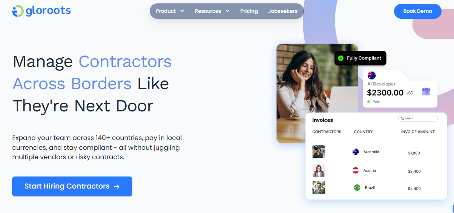This screenshot has width=454, height=213.
Task: Click Start Hiring Contractors button
Action: (72, 186)
